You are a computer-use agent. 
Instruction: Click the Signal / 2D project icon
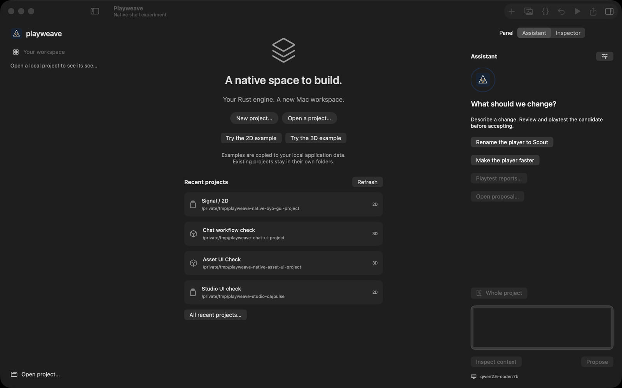pyautogui.click(x=193, y=204)
